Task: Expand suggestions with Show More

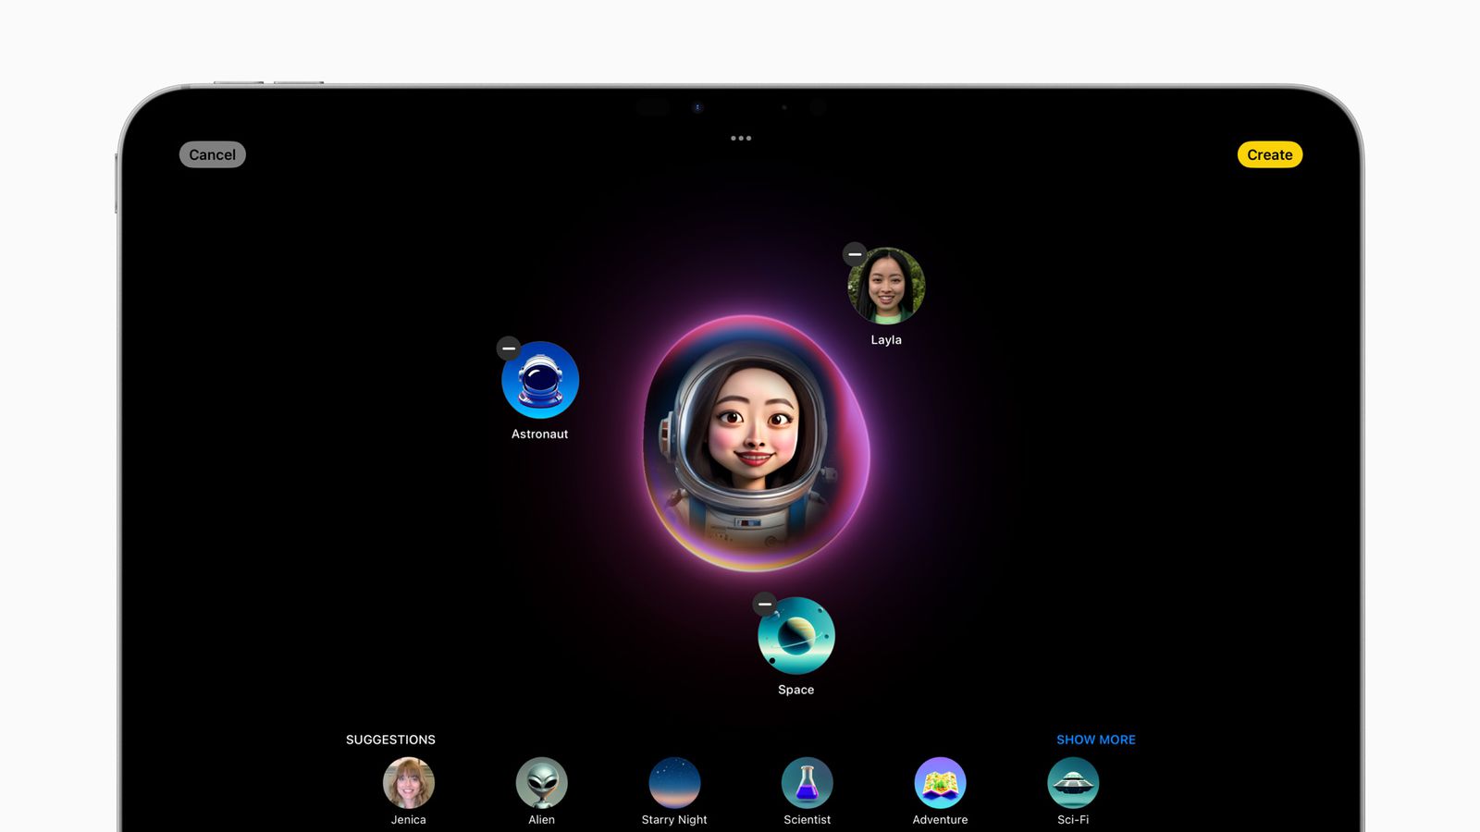Action: [1095, 740]
